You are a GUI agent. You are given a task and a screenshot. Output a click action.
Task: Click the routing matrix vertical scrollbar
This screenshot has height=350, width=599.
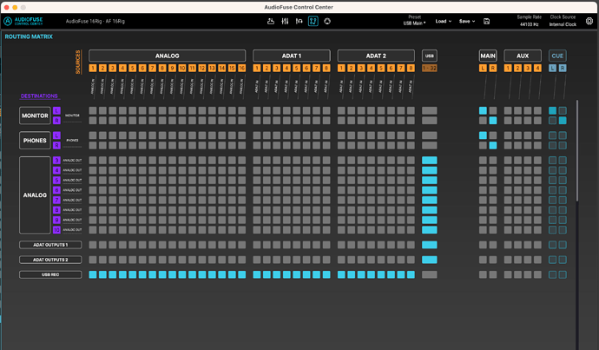coord(576,151)
